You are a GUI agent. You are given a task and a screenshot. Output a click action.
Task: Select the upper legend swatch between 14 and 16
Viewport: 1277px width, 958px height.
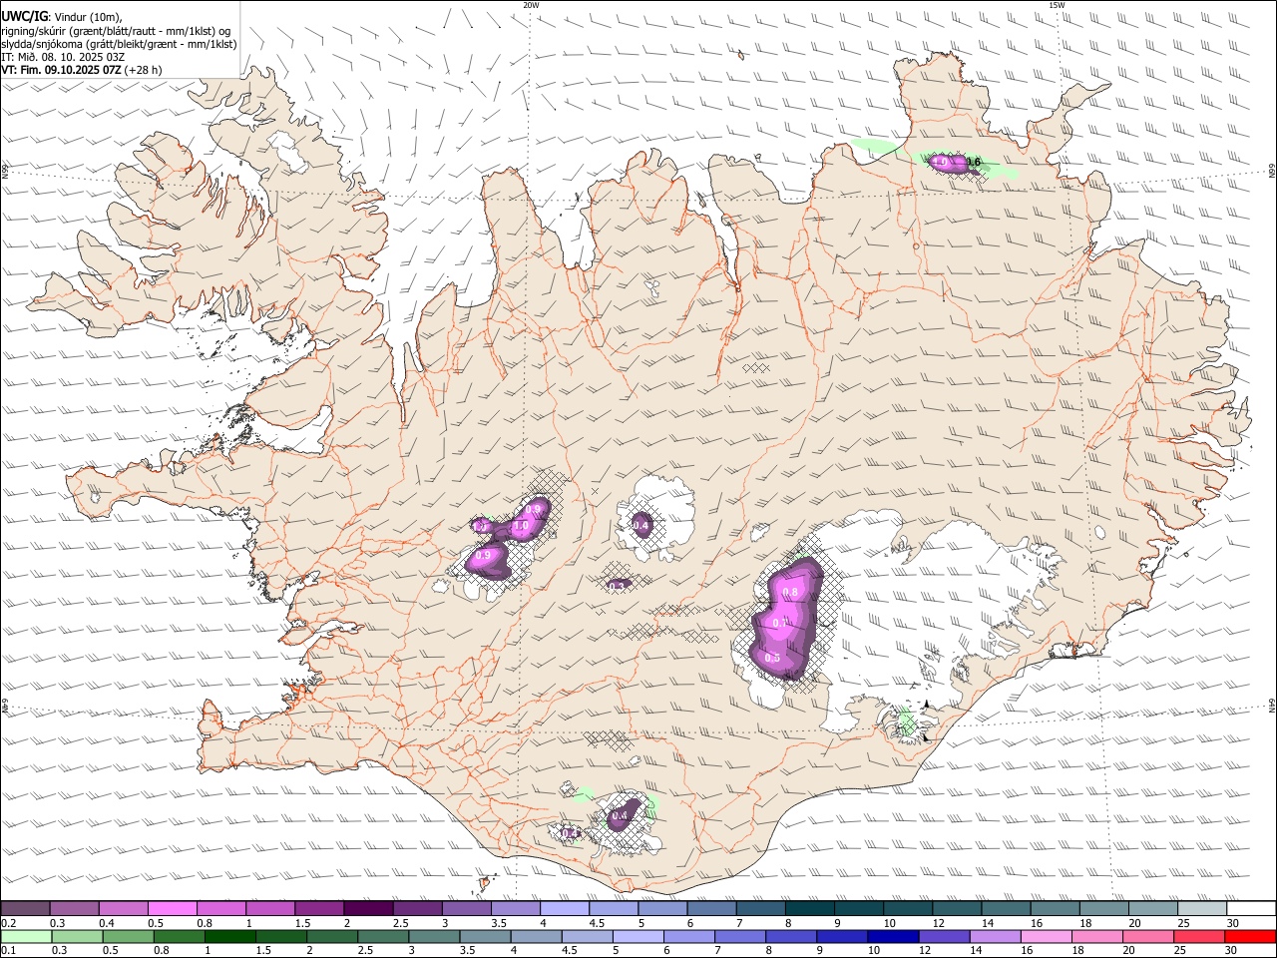coord(1006,908)
